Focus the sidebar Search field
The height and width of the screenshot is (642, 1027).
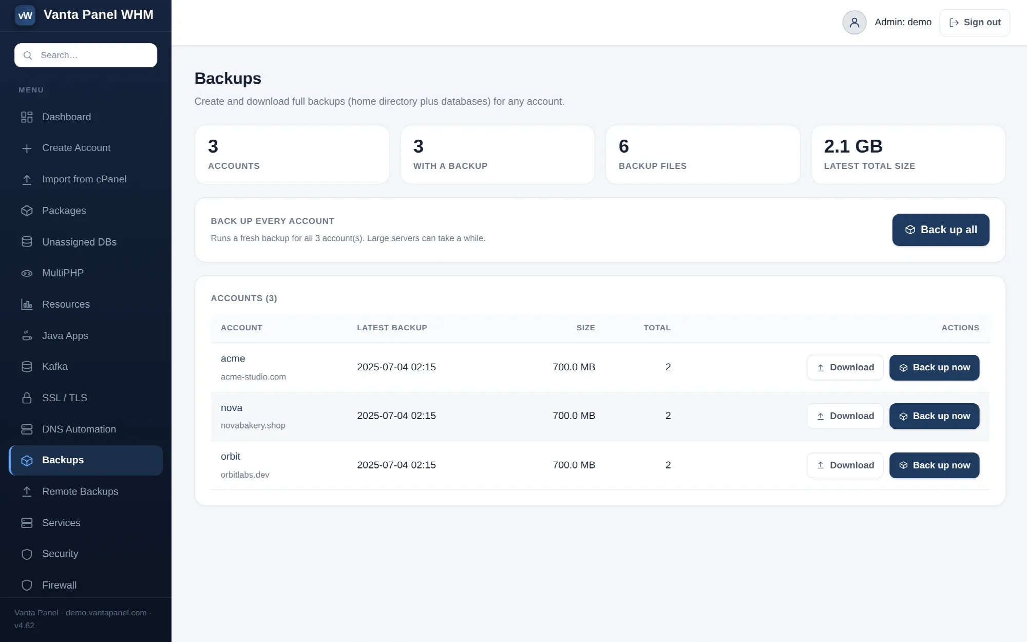(86, 55)
